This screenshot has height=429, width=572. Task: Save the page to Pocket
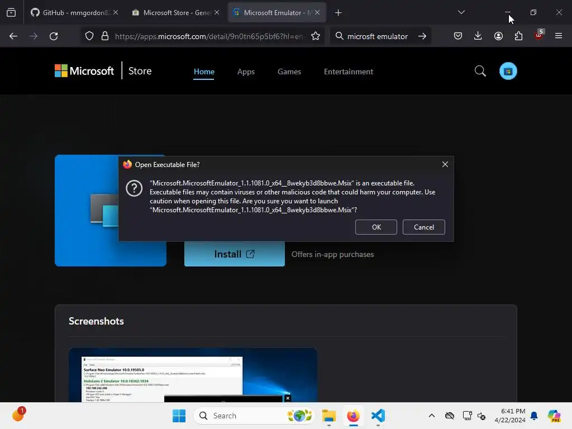(458, 36)
